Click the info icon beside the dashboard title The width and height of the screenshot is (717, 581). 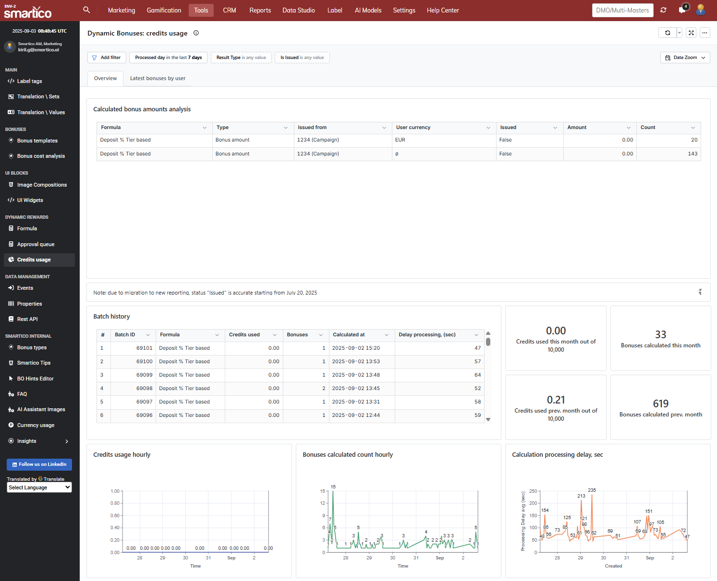196,33
